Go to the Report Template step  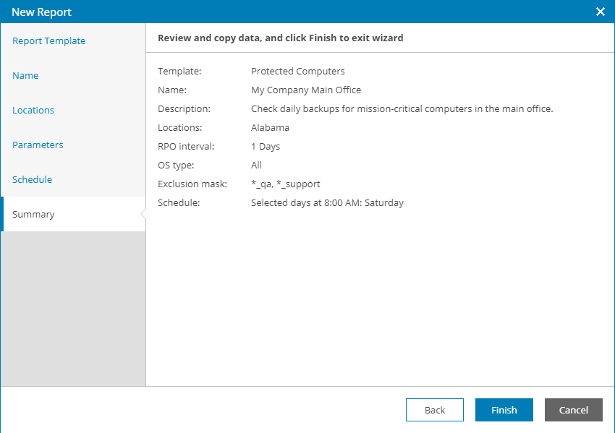click(48, 41)
